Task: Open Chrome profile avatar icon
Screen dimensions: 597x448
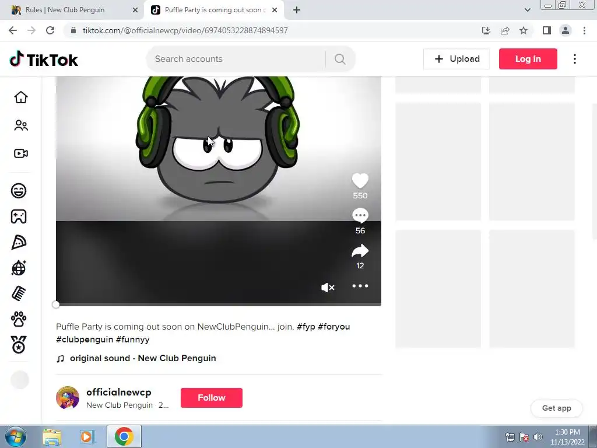Action: [566, 30]
